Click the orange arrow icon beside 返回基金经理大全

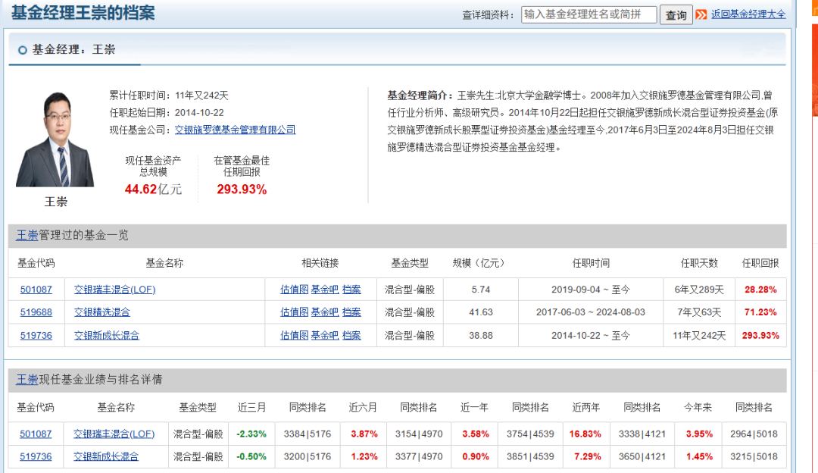tap(701, 14)
